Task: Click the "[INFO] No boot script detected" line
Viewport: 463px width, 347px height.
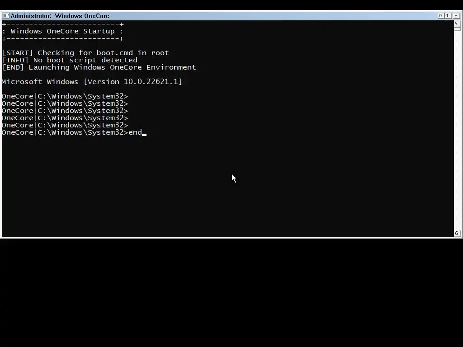Action: (70, 60)
